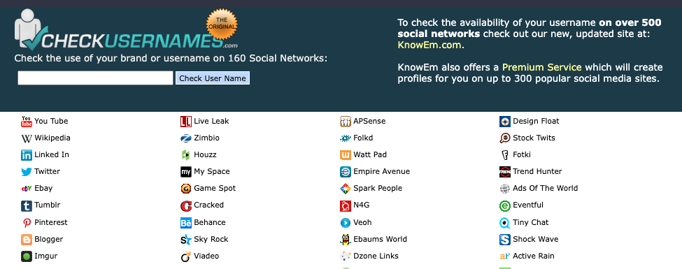This screenshot has width=682, height=269.
Task: Click the CheckUsernames.com logo
Action: click(126, 29)
